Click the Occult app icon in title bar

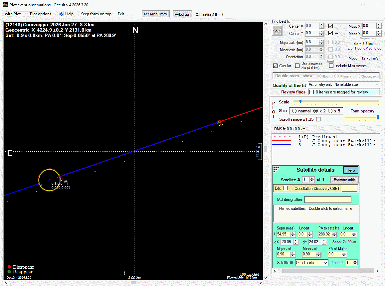[x=5, y=5]
